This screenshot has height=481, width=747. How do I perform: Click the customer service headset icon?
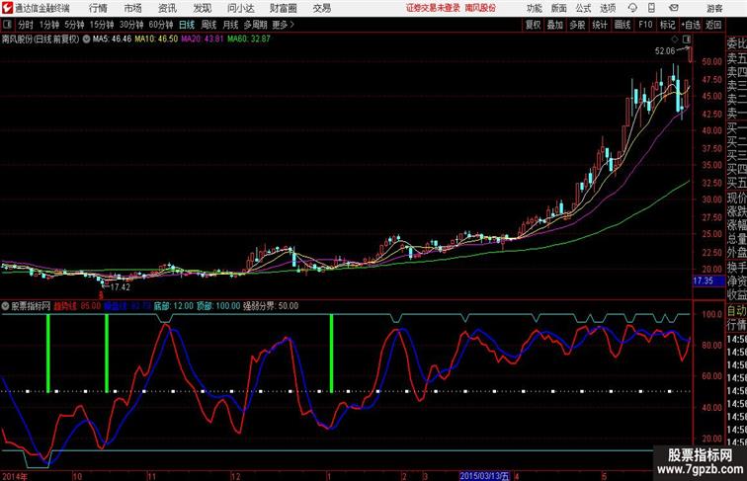[x=632, y=8]
